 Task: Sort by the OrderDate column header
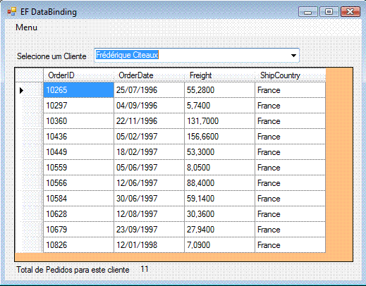149,75
